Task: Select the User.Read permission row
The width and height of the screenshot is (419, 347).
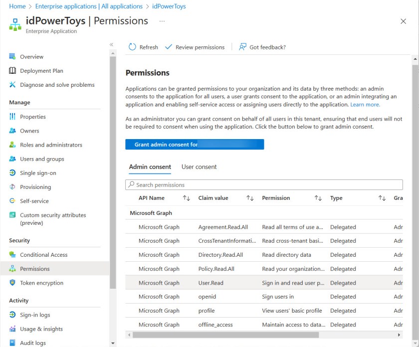Action: [264, 283]
